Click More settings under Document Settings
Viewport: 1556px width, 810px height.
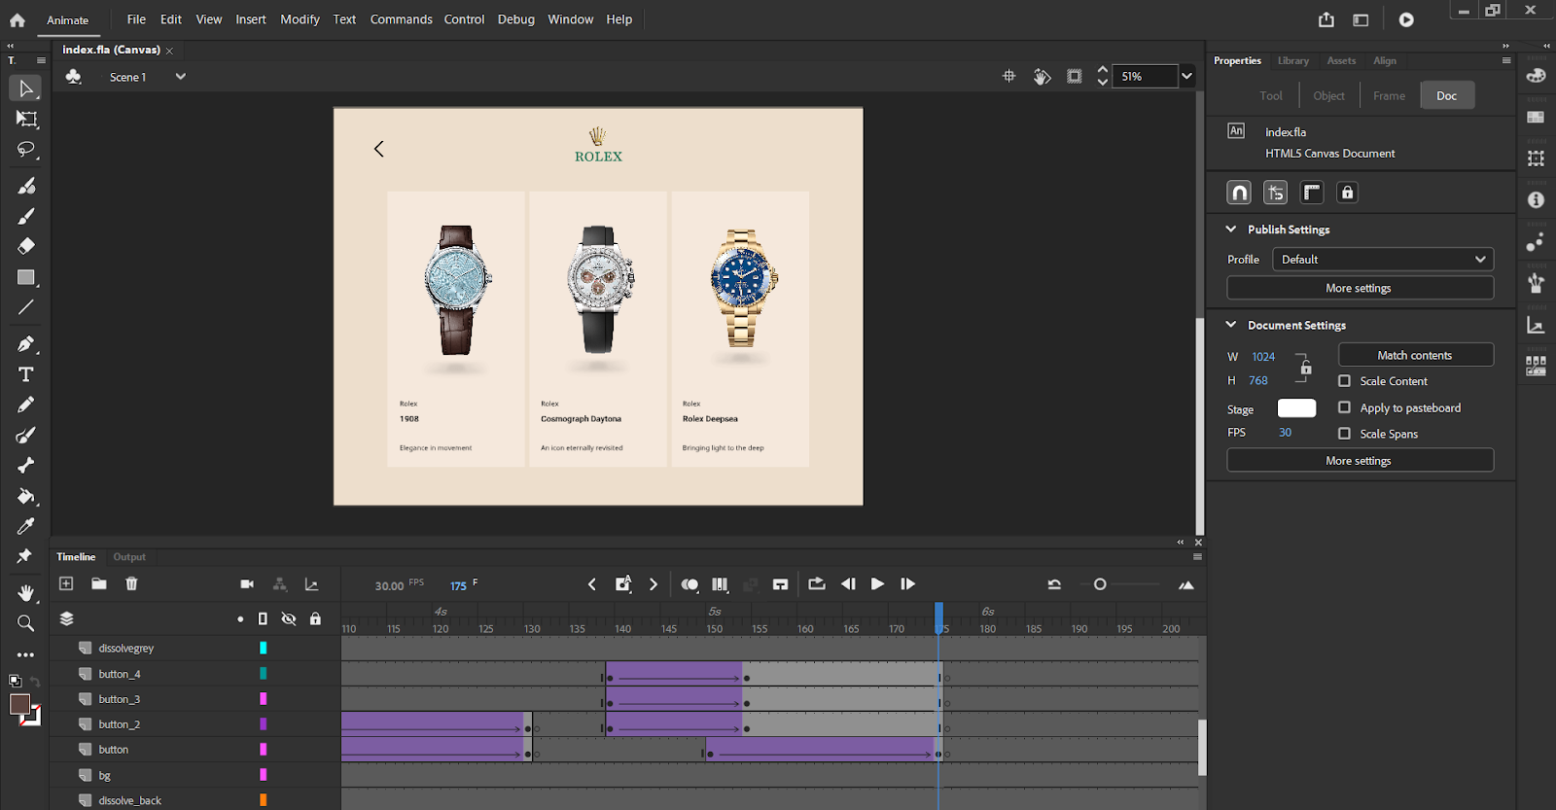1360,460
